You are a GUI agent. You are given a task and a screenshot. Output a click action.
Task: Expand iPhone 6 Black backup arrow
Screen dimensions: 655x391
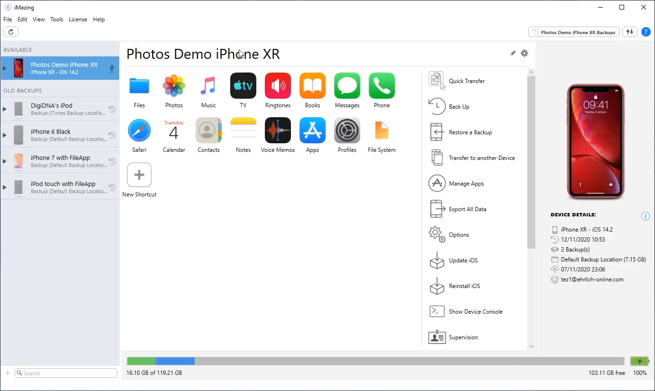pos(5,135)
